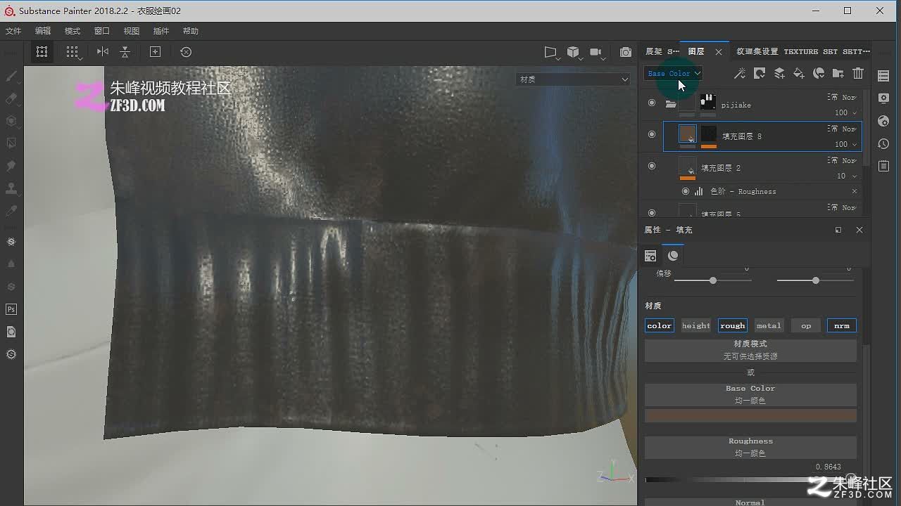The image size is (901, 506).
Task: Click the Roughness 均一颜色 button
Action: tap(750, 447)
